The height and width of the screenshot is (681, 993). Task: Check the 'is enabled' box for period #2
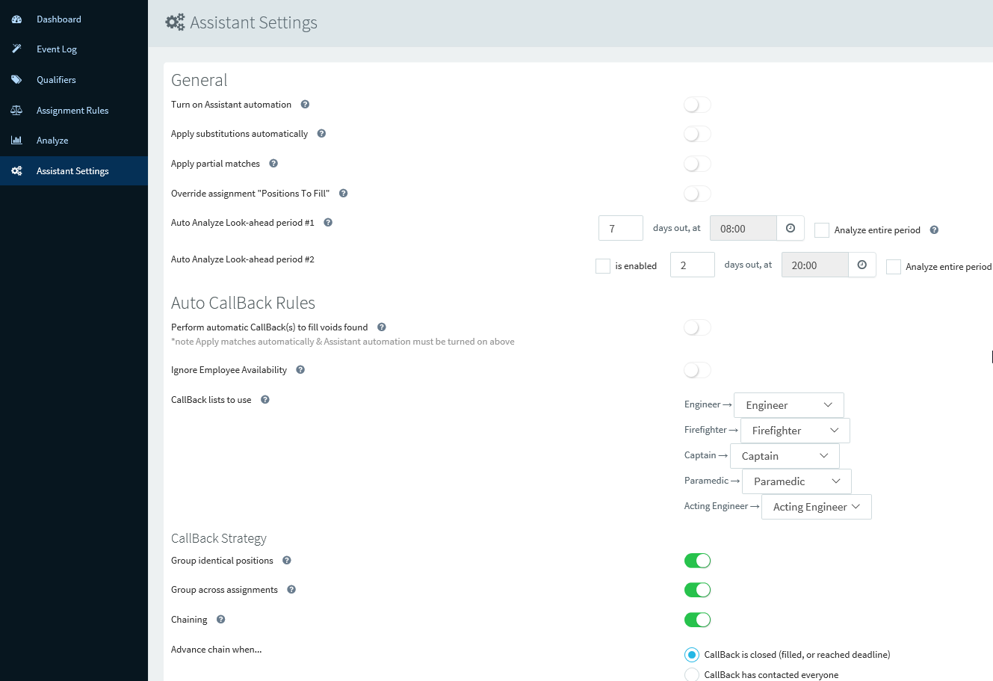coord(603,266)
